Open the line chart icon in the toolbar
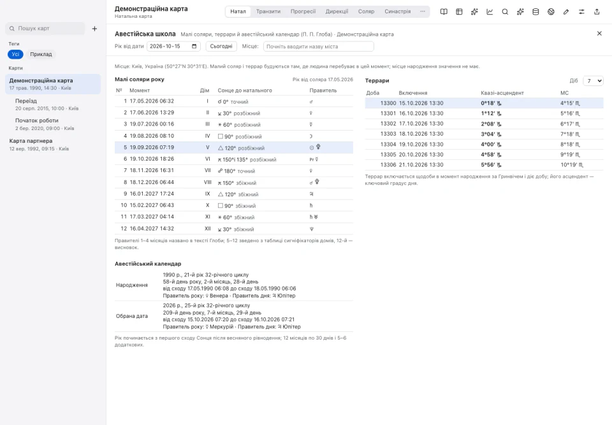Viewport: 612px width, 425px height. pos(490,11)
